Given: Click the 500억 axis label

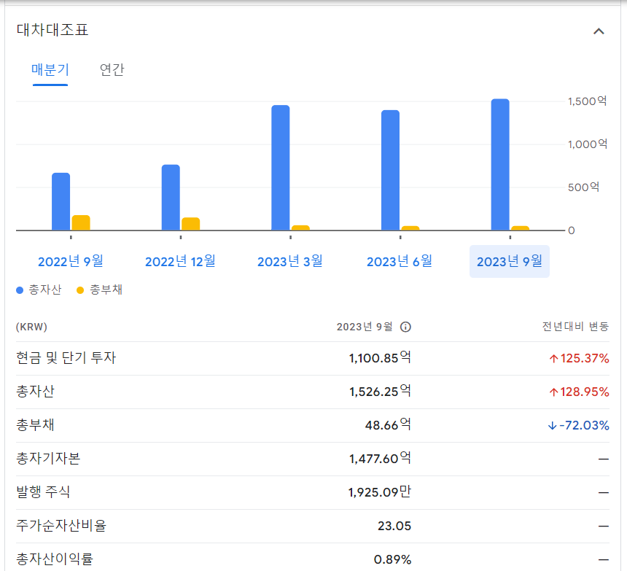Looking at the screenshot, I should click(584, 187).
